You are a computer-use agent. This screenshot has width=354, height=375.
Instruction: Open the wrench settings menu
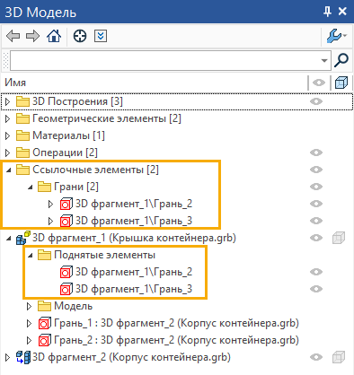336,36
